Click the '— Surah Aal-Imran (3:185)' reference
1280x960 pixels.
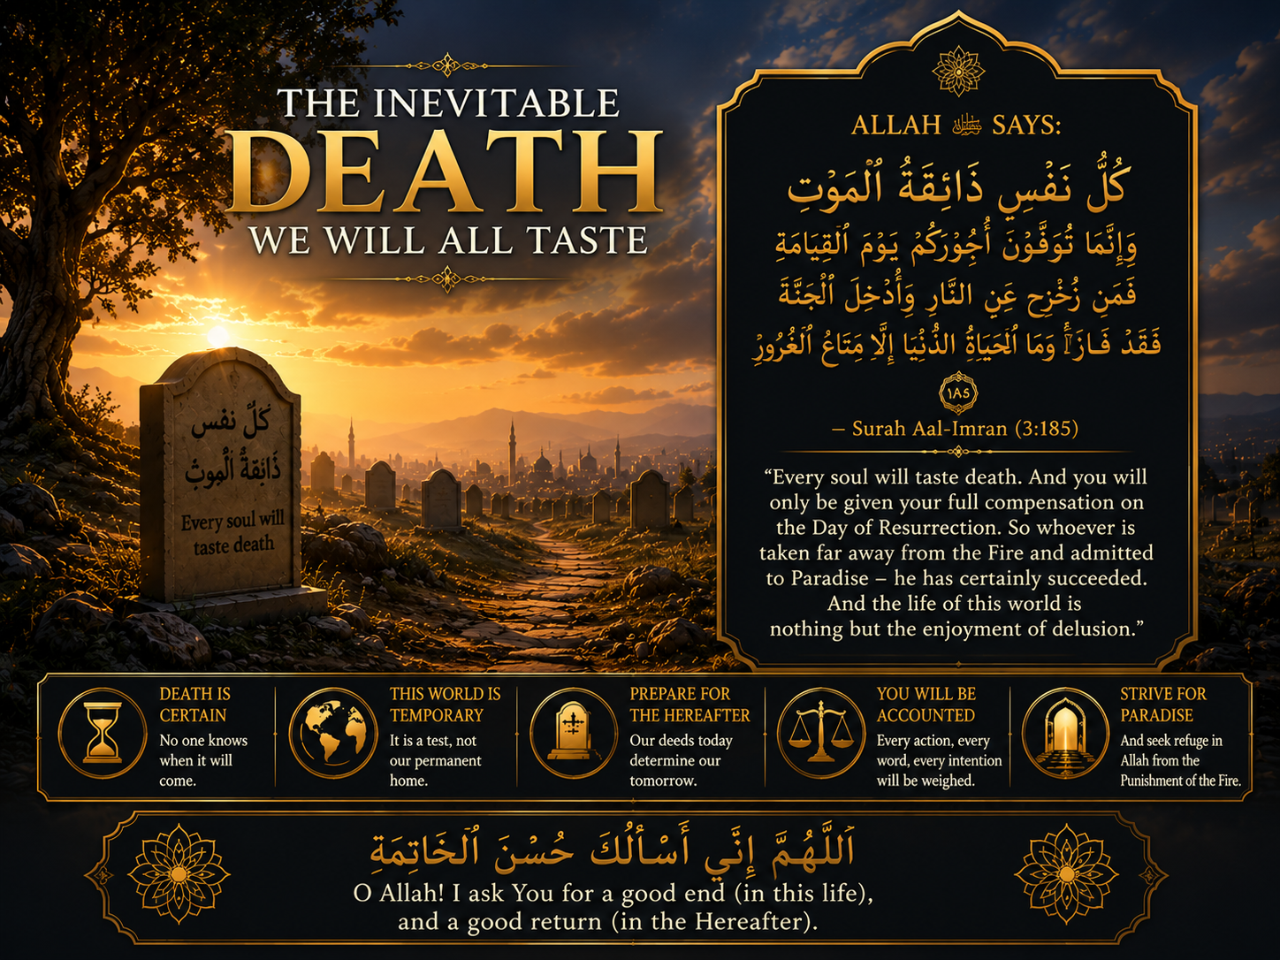pyautogui.click(x=956, y=429)
